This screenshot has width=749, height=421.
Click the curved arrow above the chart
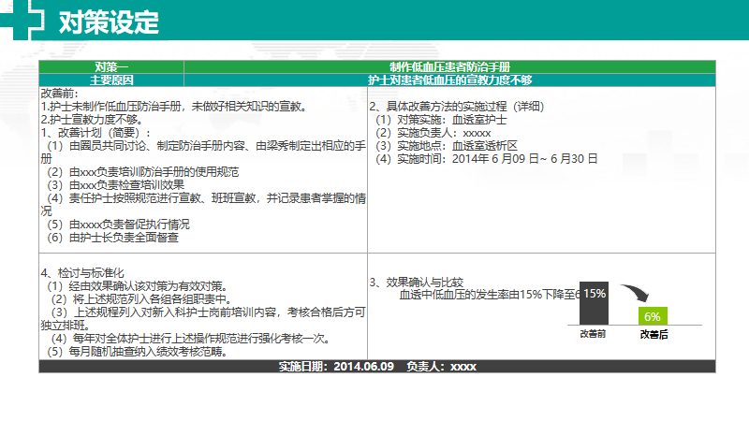pos(635,292)
